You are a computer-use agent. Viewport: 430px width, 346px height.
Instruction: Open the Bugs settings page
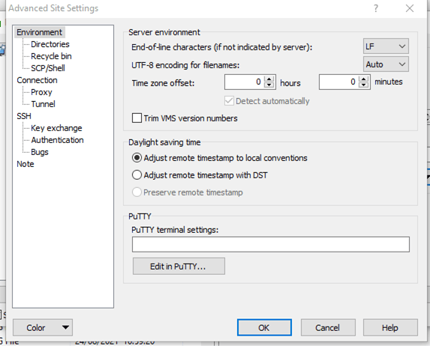click(40, 152)
